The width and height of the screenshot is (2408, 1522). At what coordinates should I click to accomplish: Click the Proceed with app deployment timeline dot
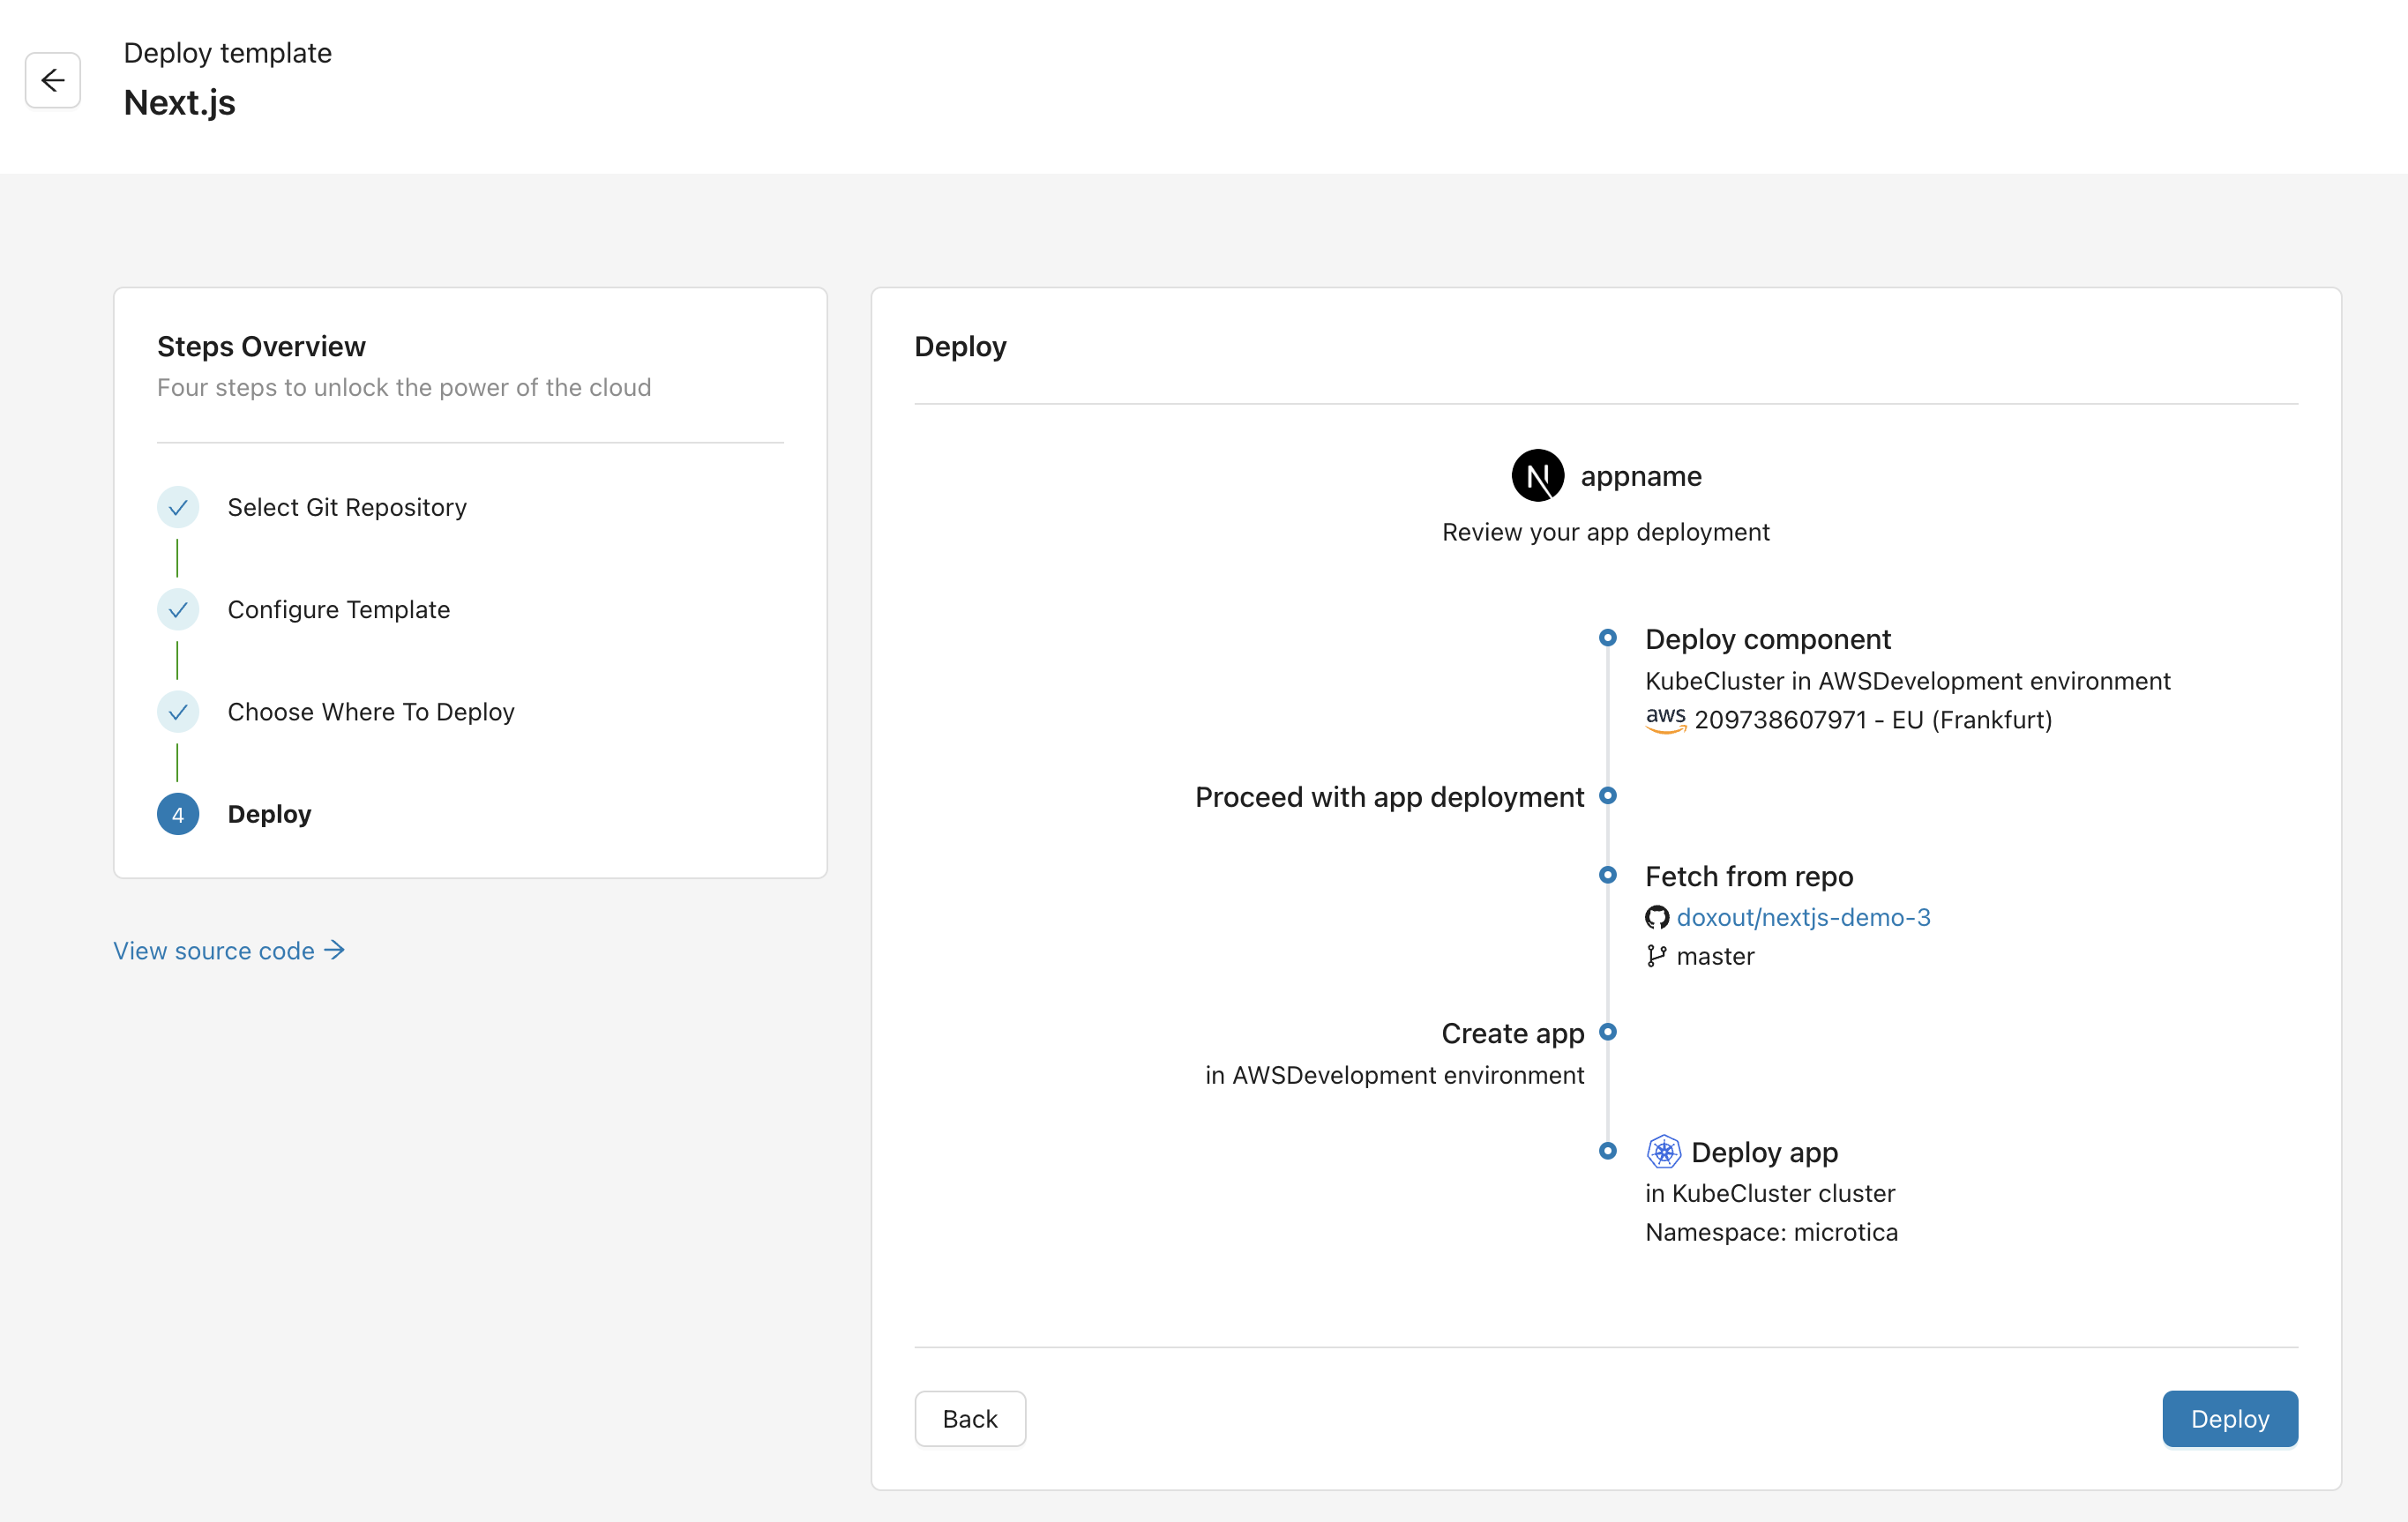(1608, 796)
